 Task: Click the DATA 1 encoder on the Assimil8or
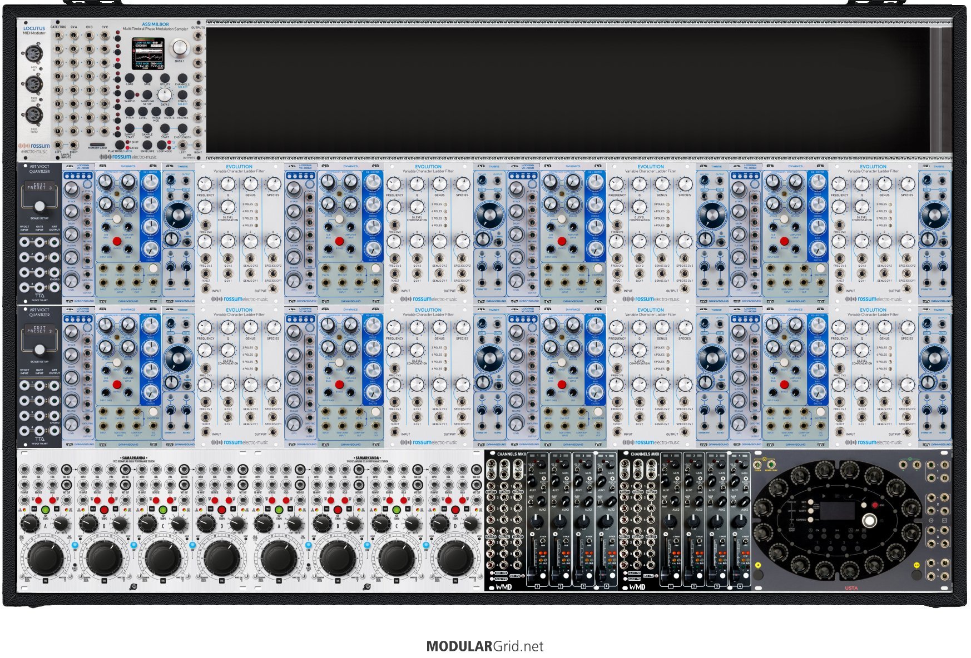pyautogui.click(x=180, y=49)
